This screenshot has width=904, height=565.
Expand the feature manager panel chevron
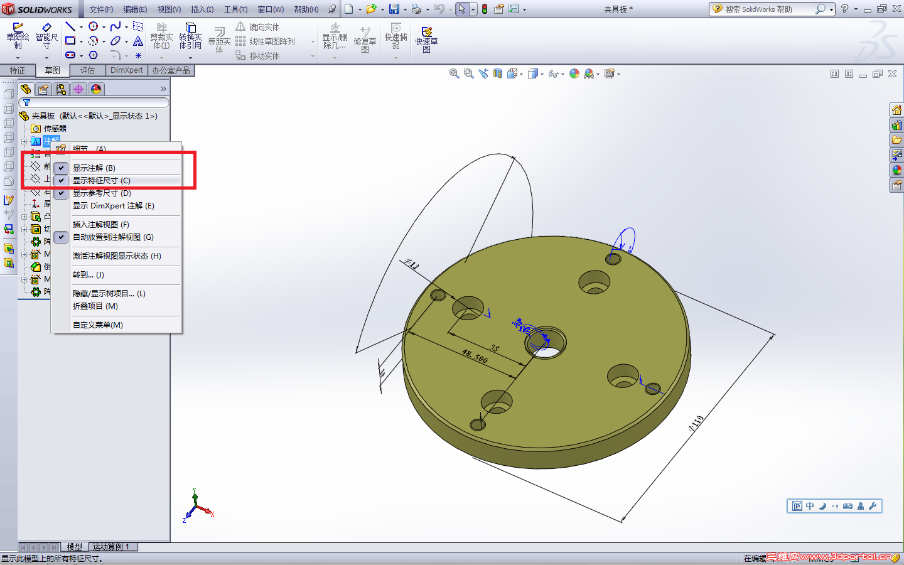pyautogui.click(x=163, y=89)
